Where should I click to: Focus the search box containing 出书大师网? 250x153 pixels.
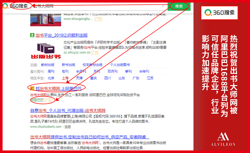94,6
